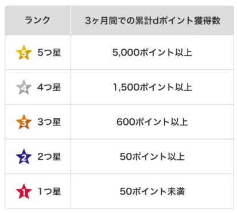Click the 2つ星 rank label
This screenshot has height=213, width=237.
click(x=49, y=157)
